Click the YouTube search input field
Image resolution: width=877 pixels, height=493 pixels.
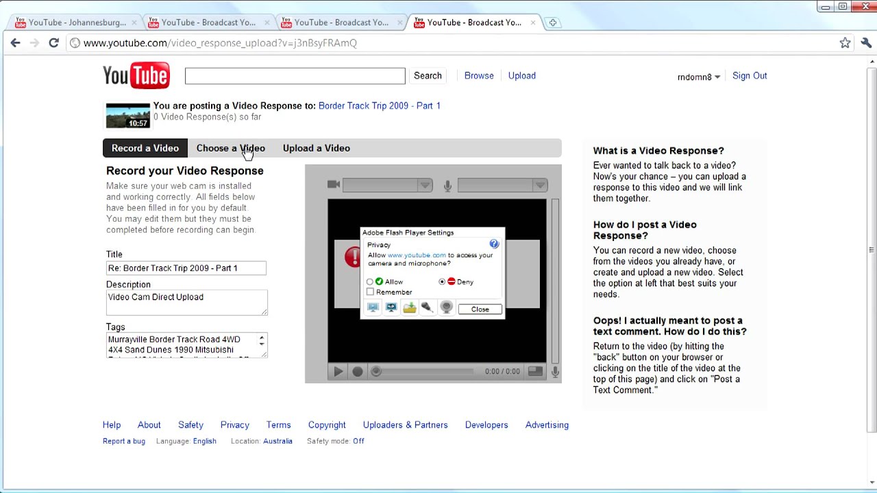(295, 75)
